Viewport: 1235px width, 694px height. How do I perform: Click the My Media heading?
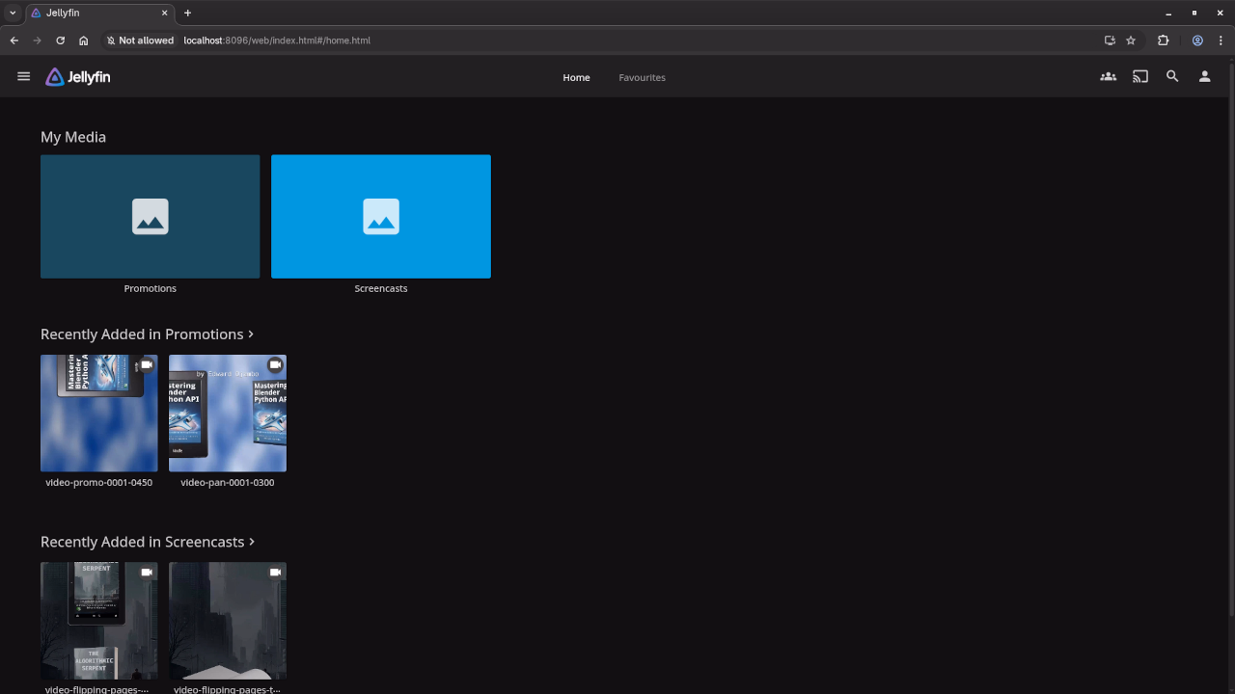pos(73,137)
